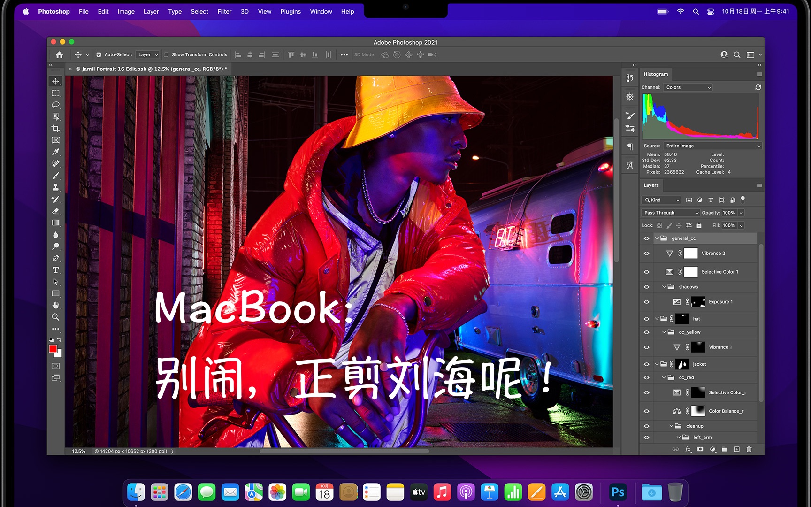Select the Move tool in toolbox
The height and width of the screenshot is (507, 811).
point(55,81)
